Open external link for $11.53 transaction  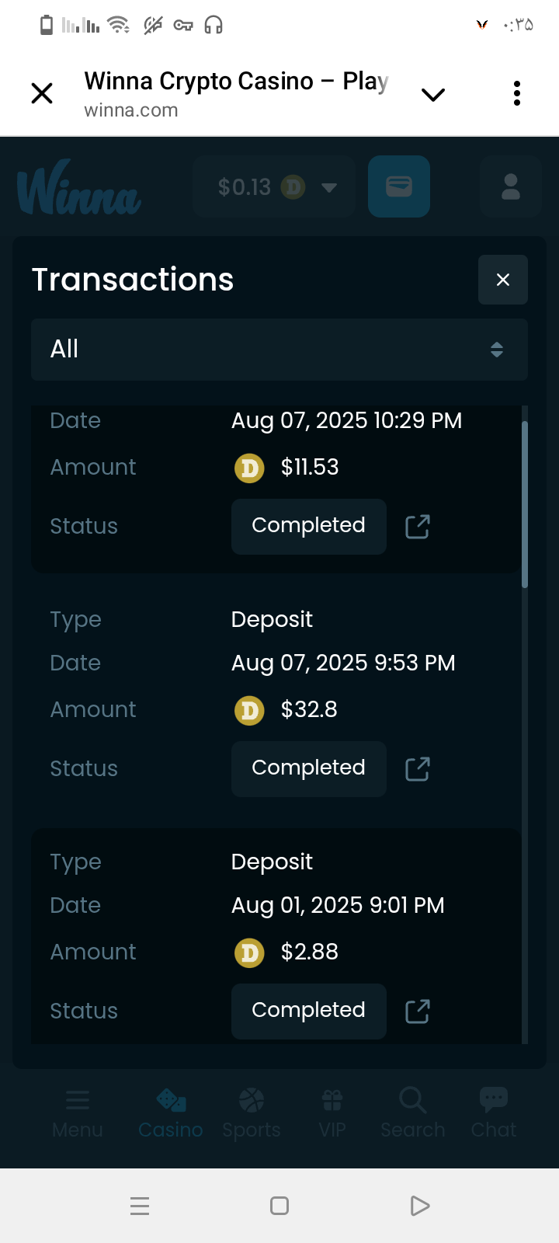(418, 527)
